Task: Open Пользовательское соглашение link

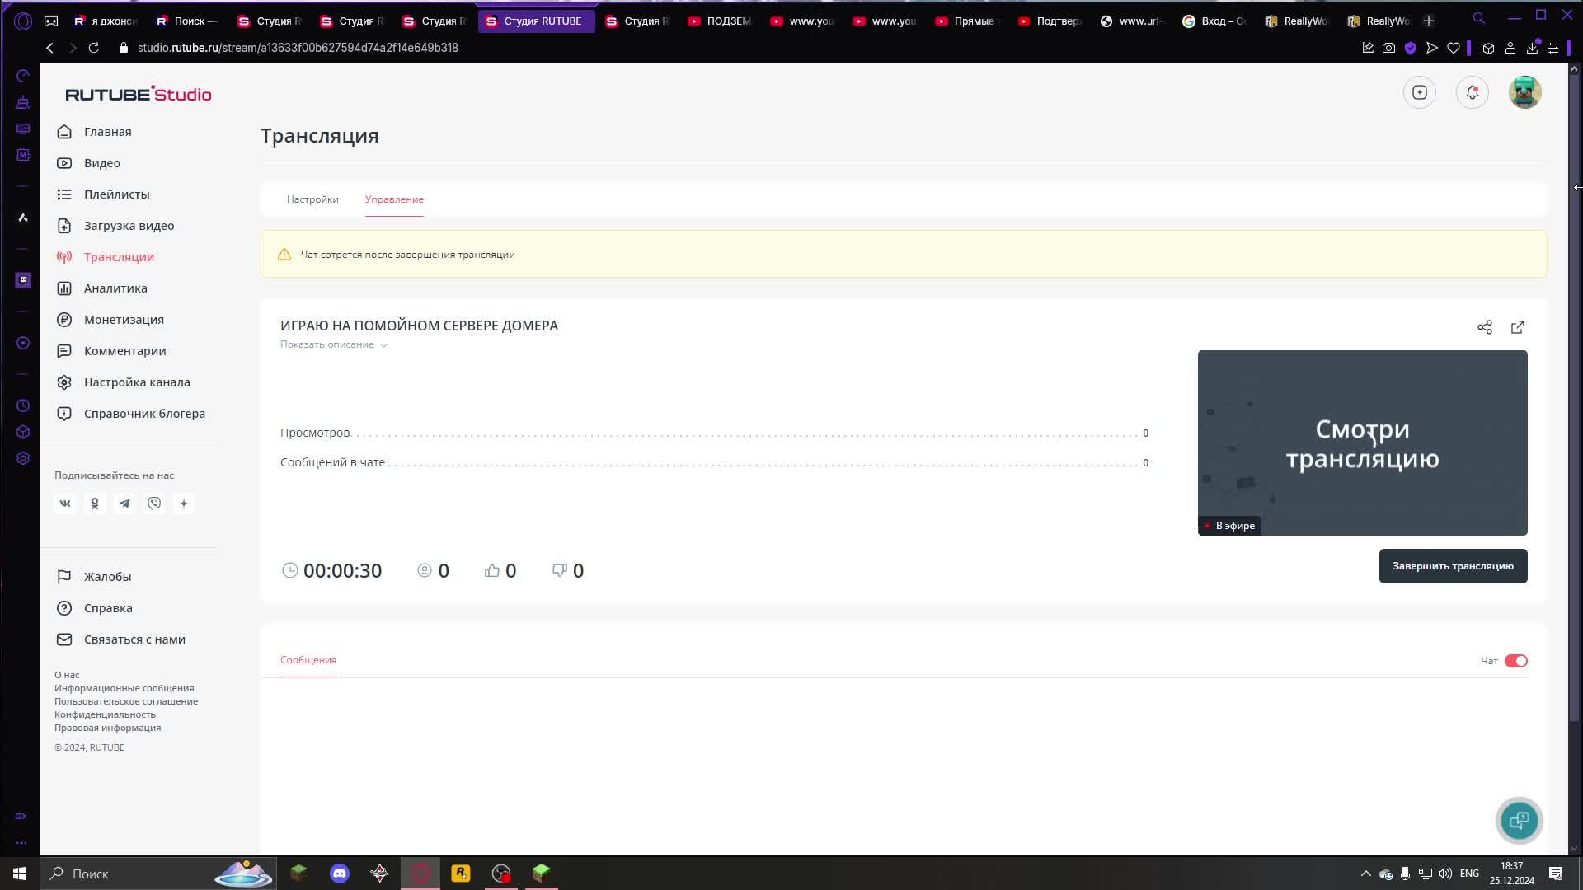Action: (126, 701)
